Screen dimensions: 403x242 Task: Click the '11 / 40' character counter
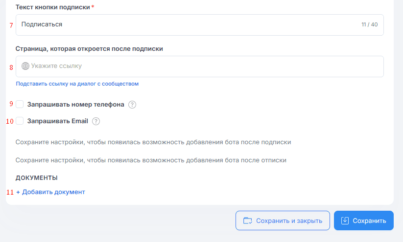point(370,24)
